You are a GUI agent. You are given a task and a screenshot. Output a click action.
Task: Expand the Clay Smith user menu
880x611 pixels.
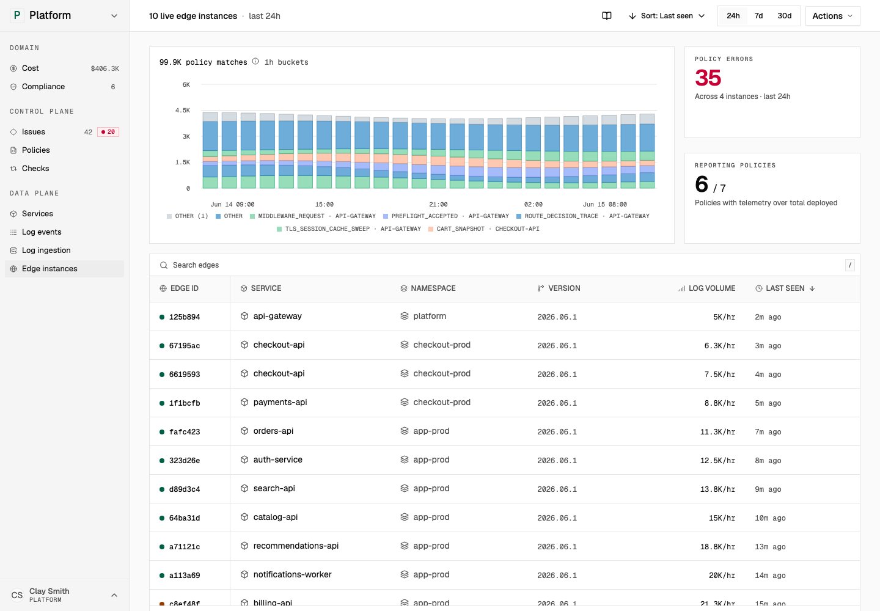pos(64,595)
